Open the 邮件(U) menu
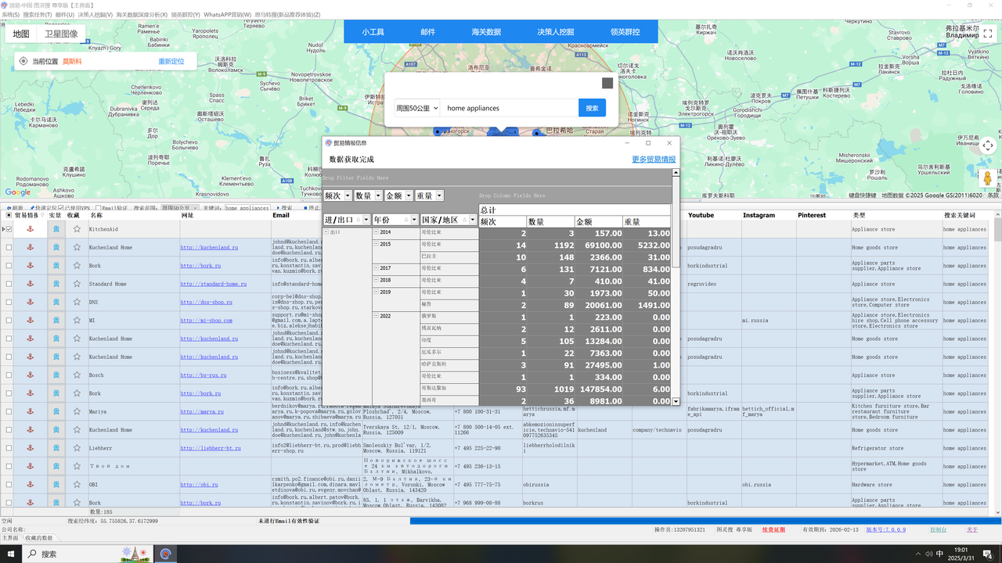The height and width of the screenshot is (563, 1002). pyautogui.click(x=64, y=15)
